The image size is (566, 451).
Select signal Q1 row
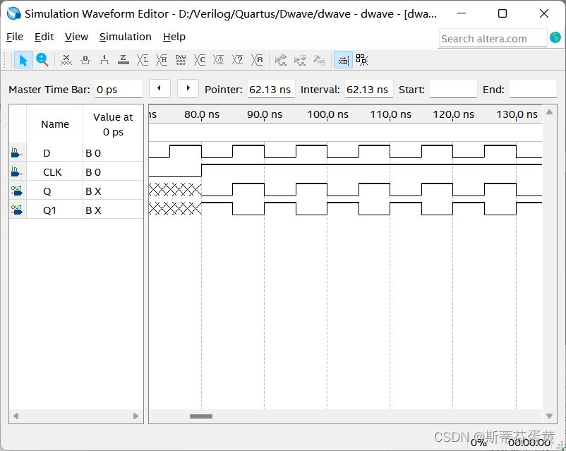(76, 210)
